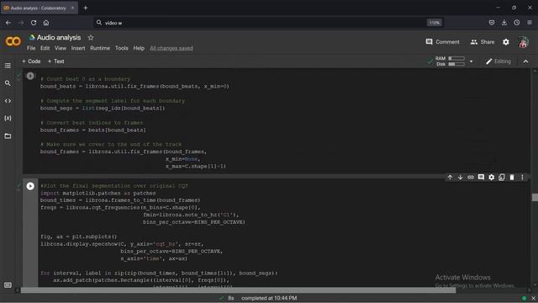Open notebook settings gear in header
The height and width of the screenshot is (303, 538).
506,42
